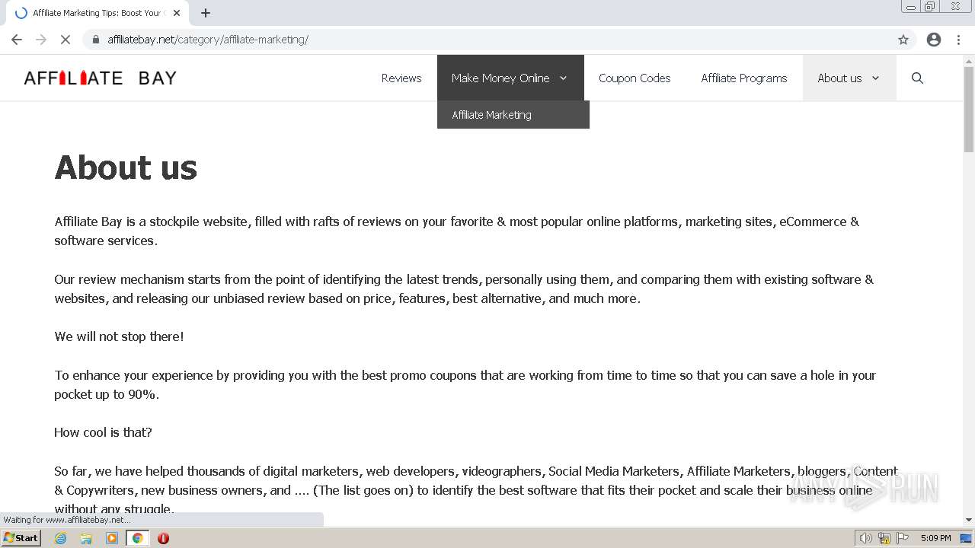Open Chrome's three-dot menu
The image size is (975, 548).
tap(957, 40)
